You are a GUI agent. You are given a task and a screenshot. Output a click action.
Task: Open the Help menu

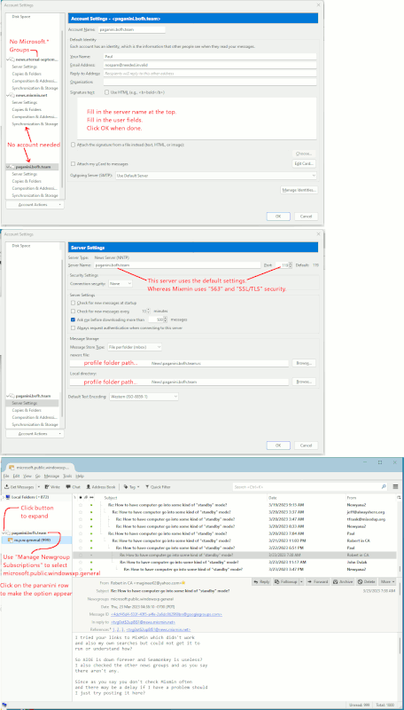pos(80,476)
